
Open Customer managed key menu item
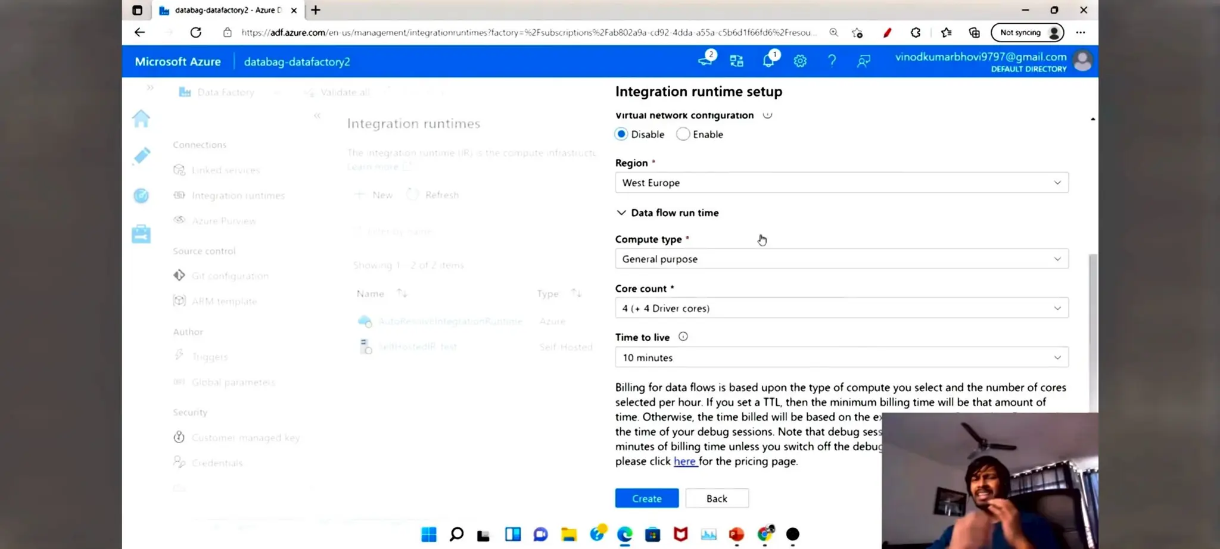pos(245,438)
